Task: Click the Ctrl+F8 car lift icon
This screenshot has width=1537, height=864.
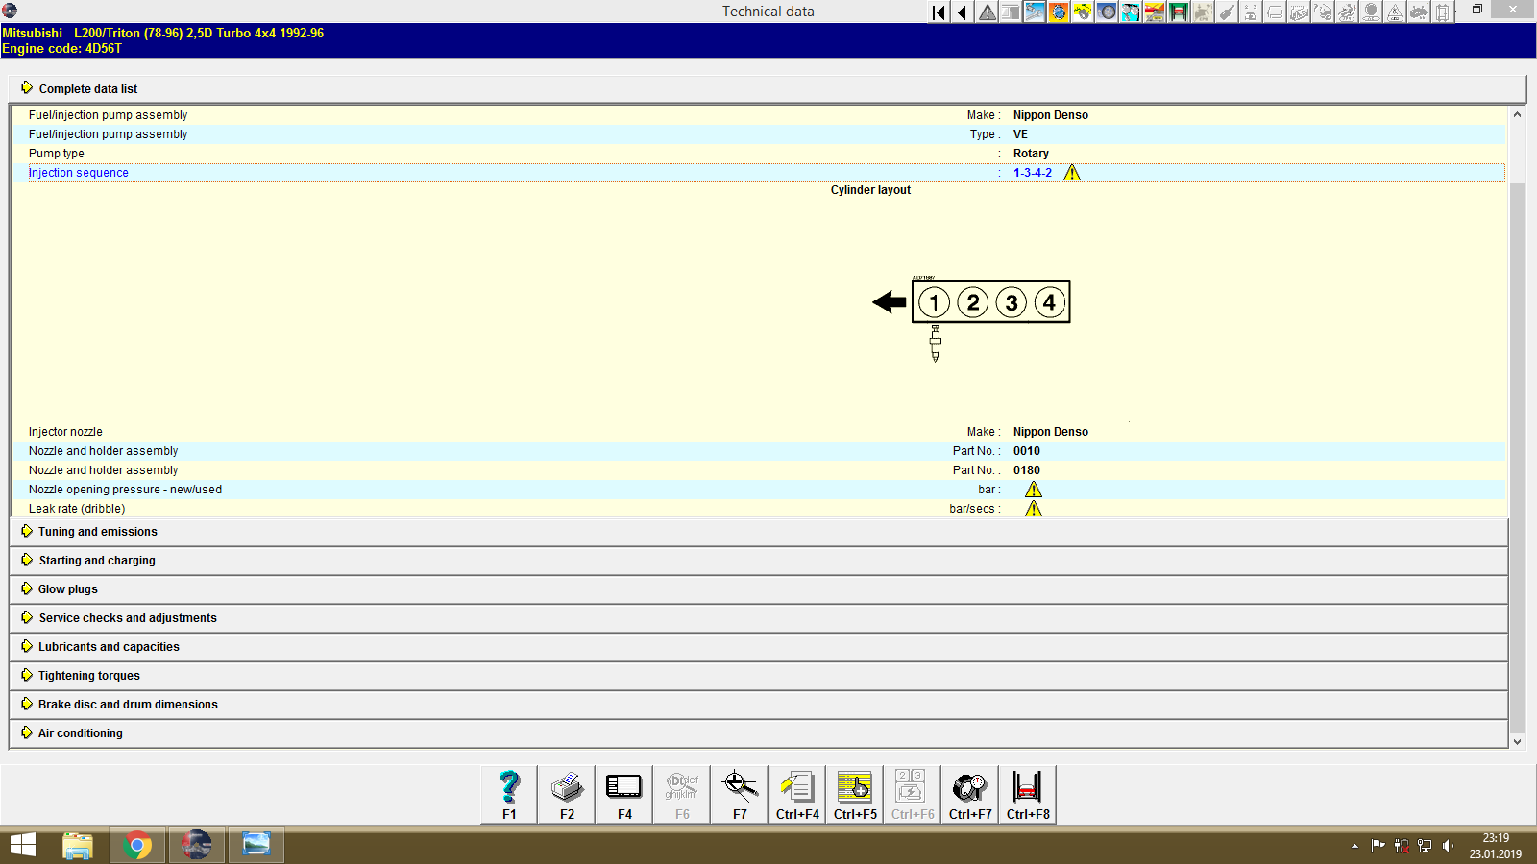Action: pos(1028,794)
